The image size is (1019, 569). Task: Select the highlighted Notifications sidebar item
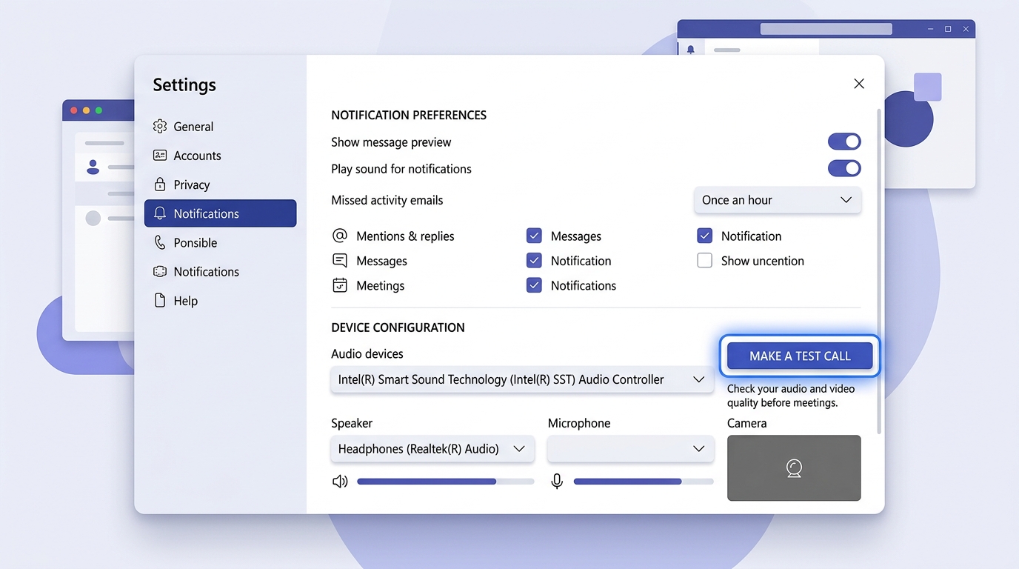point(220,213)
